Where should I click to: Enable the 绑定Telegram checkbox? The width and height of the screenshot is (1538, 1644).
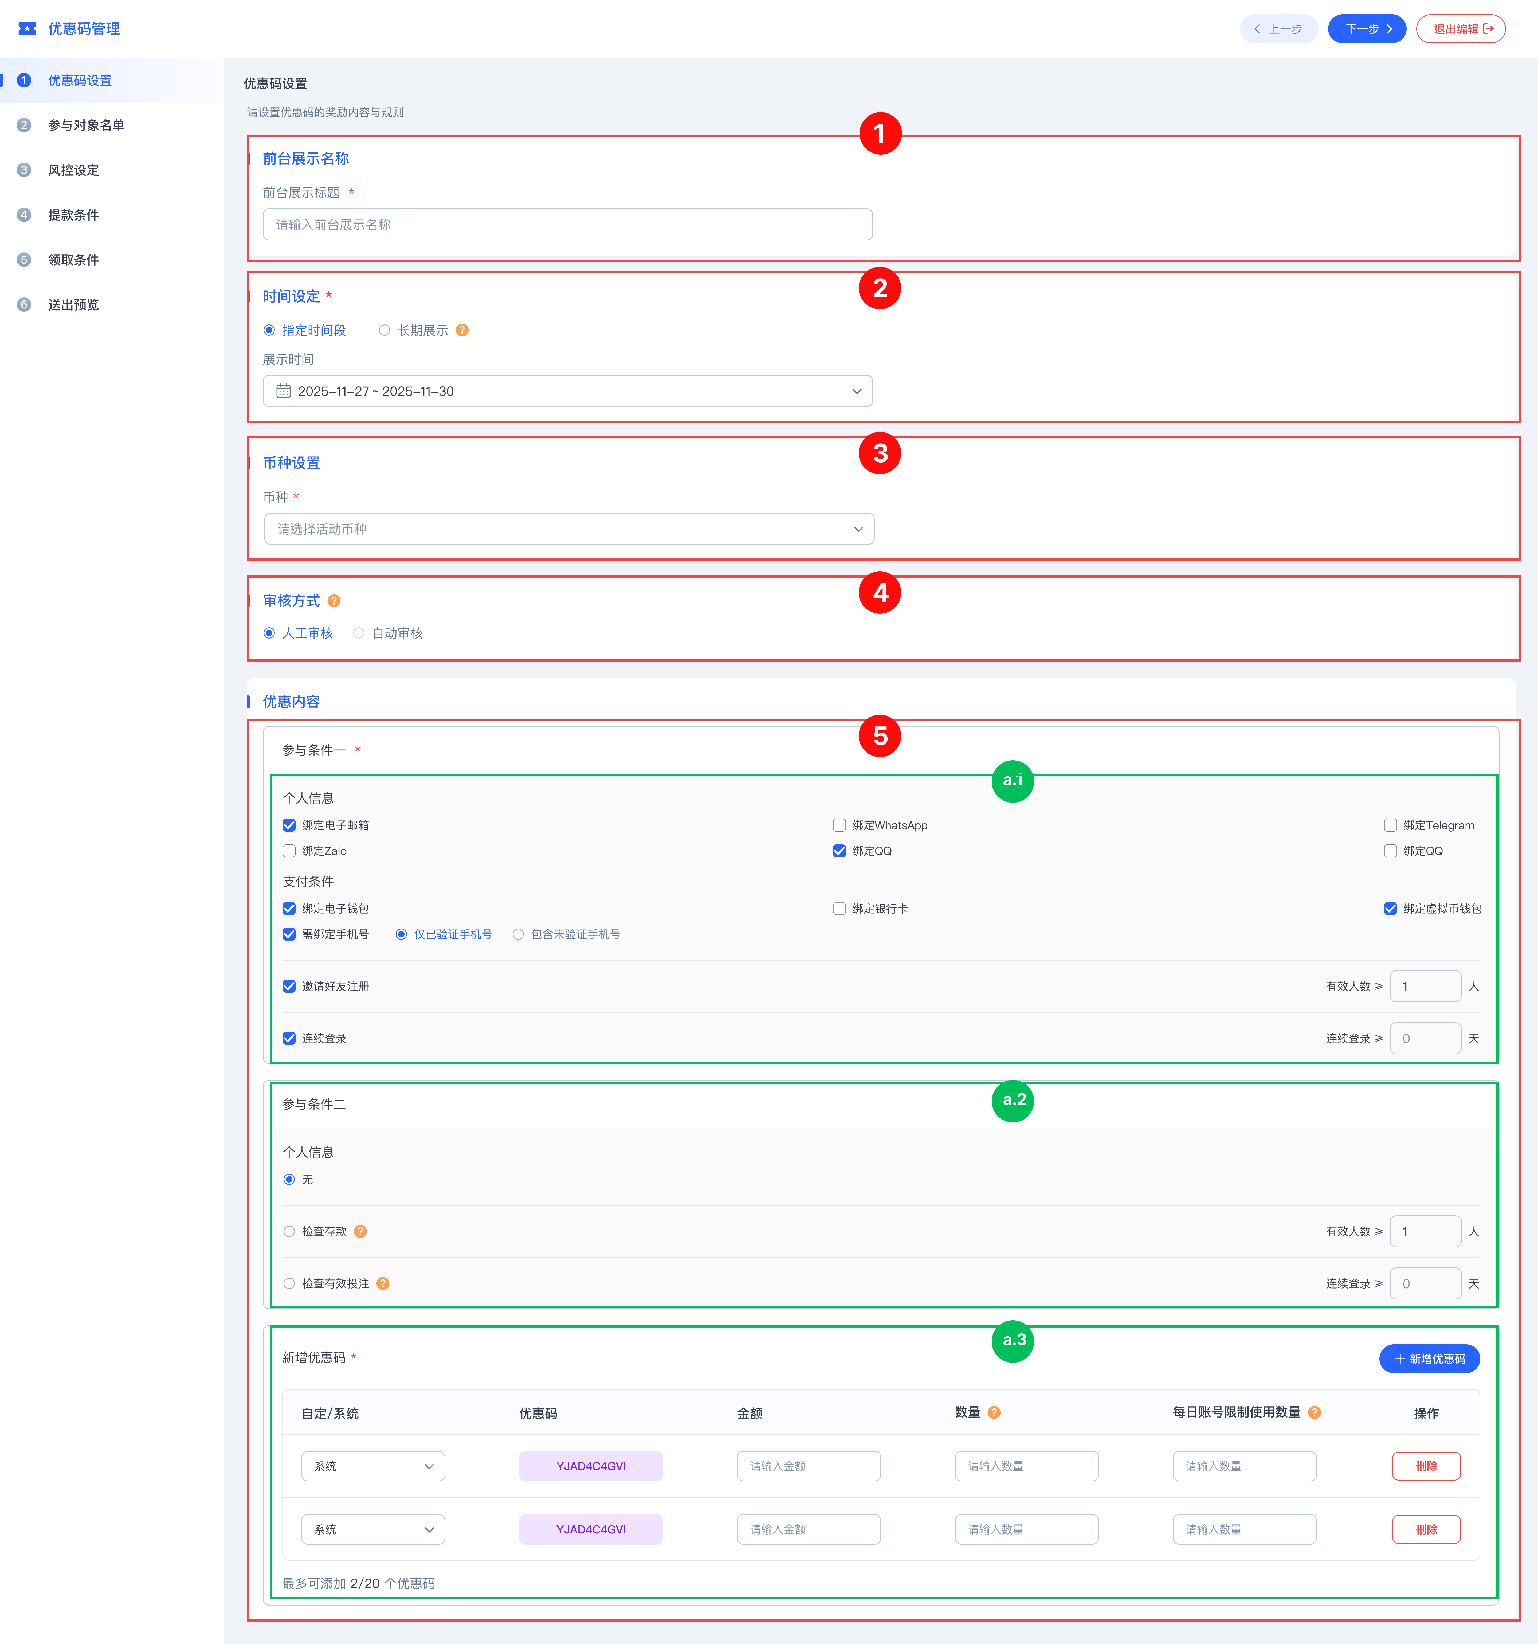[x=1391, y=825]
